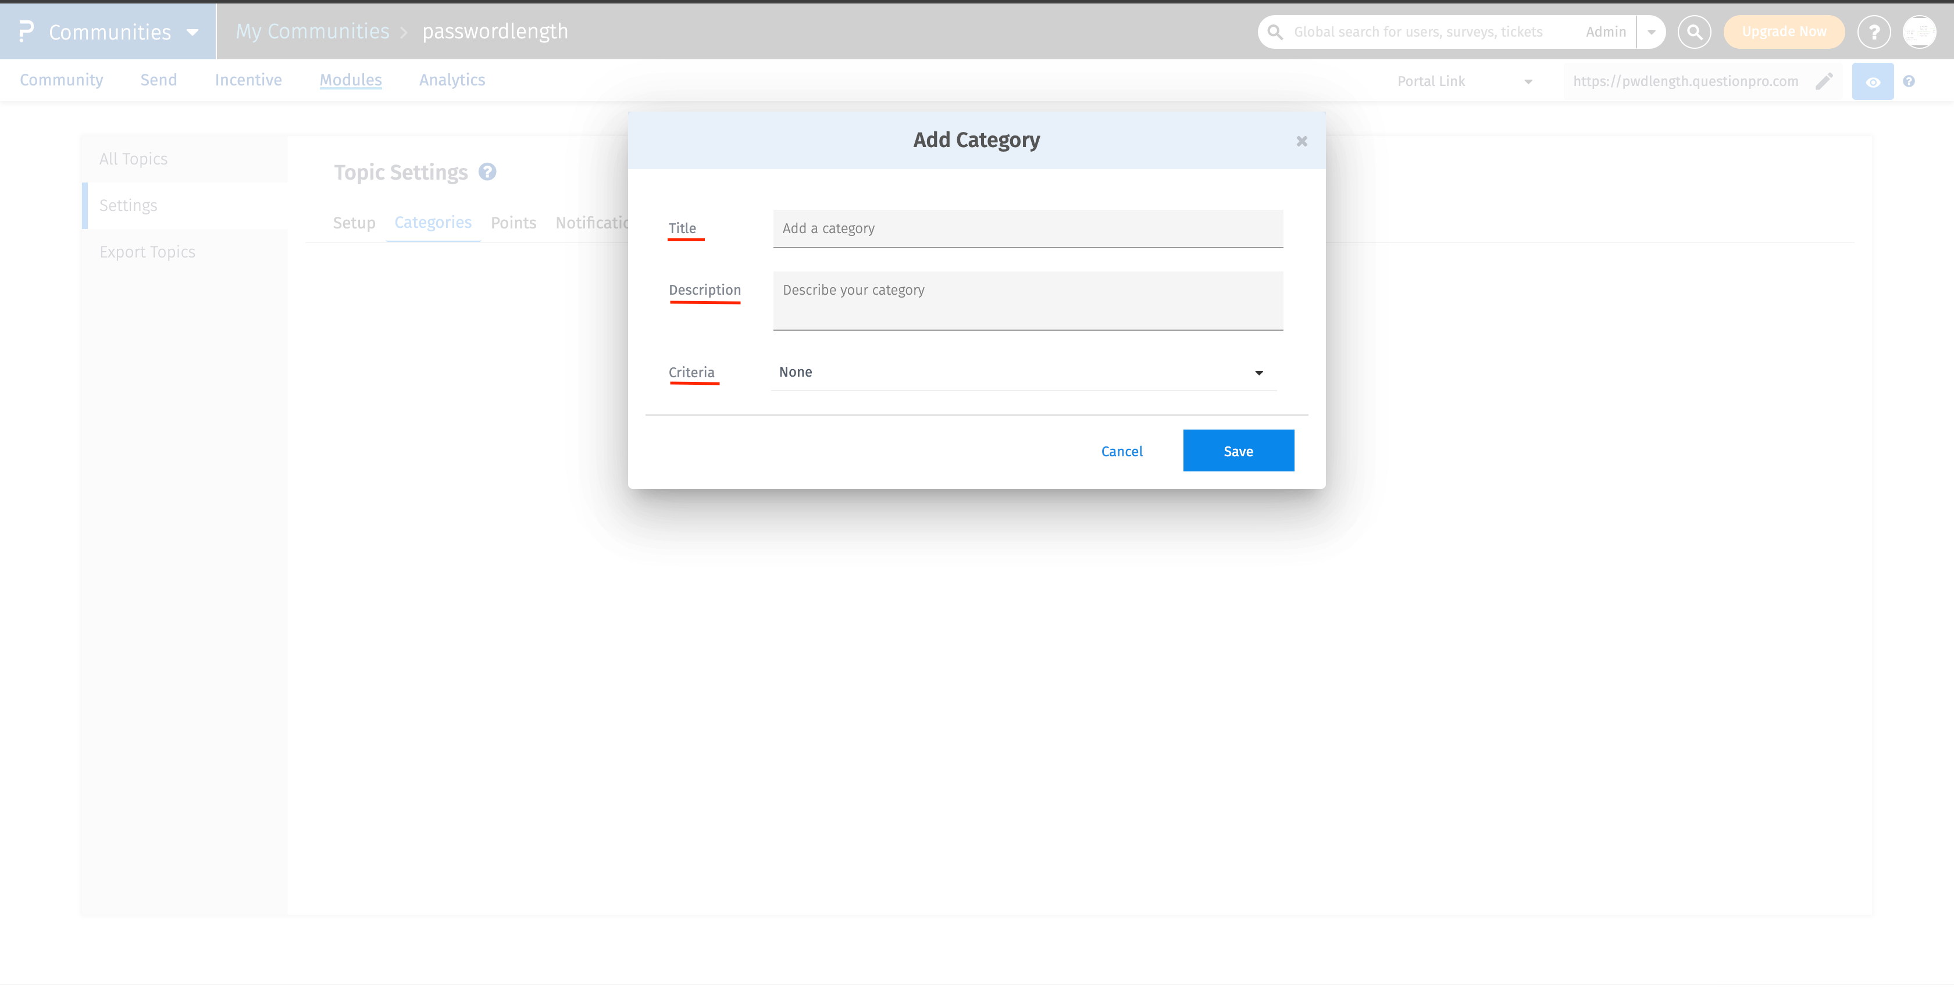Screen dimensions: 1954x987
Task: Toggle the portal preview eye icon
Action: [1873, 80]
